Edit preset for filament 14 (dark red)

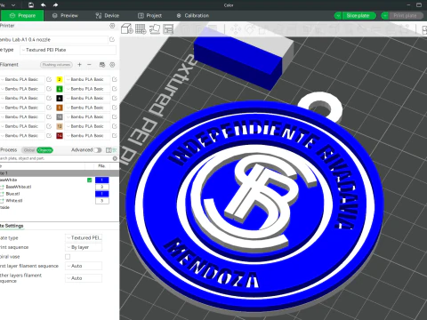tap(115, 136)
